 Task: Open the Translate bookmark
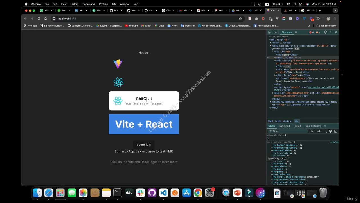tap(188, 25)
